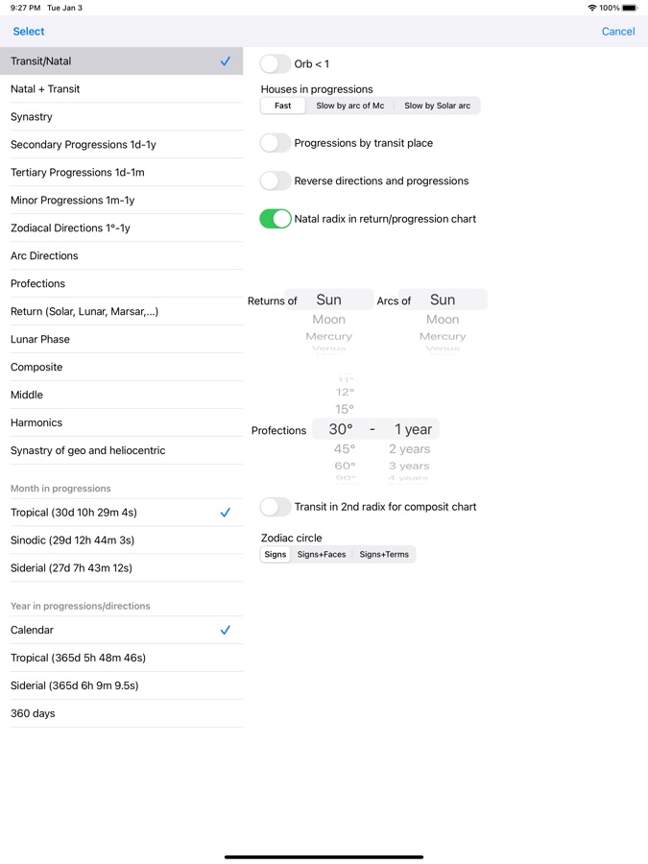This screenshot has width=648, height=864.
Task: Tap the Cancel button
Action: pyautogui.click(x=617, y=32)
